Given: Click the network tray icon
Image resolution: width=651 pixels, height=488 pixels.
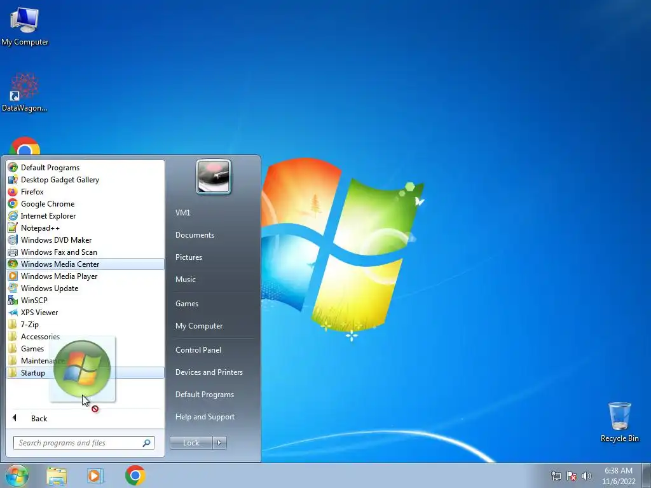Looking at the screenshot, I should click(x=556, y=476).
